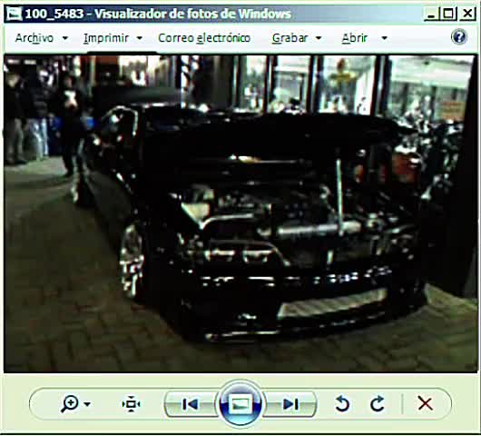Advance to the next photo

pyautogui.click(x=290, y=404)
